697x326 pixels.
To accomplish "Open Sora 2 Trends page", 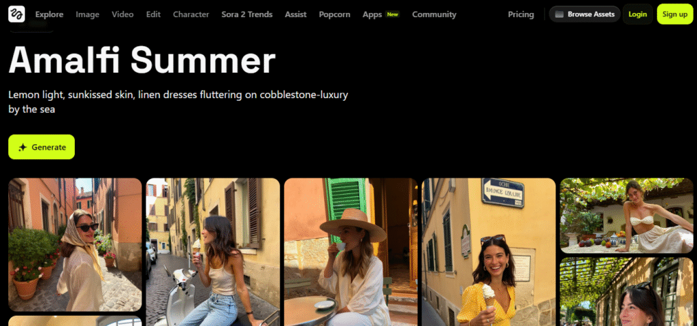I will click(247, 14).
